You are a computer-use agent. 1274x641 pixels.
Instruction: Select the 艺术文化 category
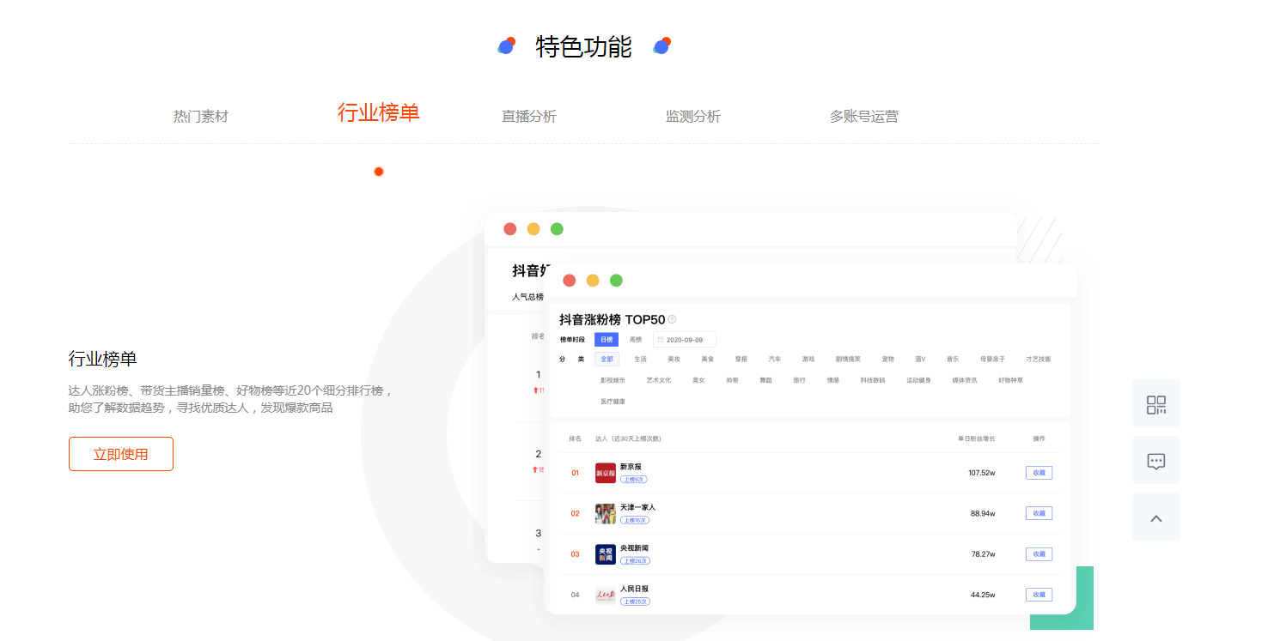click(659, 380)
